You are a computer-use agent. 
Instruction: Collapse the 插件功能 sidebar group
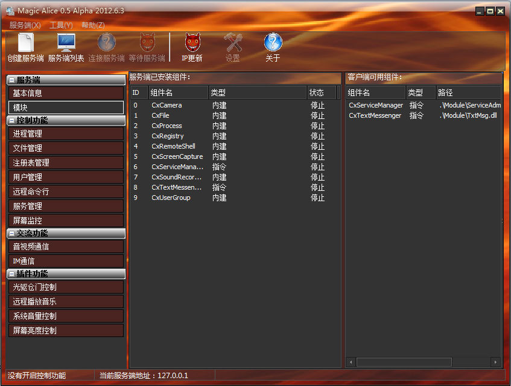[x=11, y=274]
